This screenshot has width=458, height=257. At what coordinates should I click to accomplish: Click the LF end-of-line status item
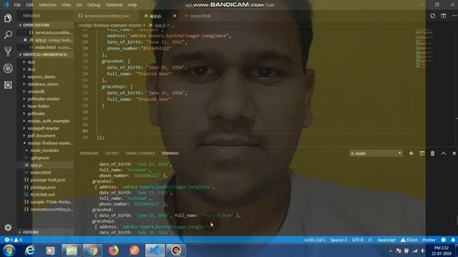pyautogui.click(x=370, y=240)
